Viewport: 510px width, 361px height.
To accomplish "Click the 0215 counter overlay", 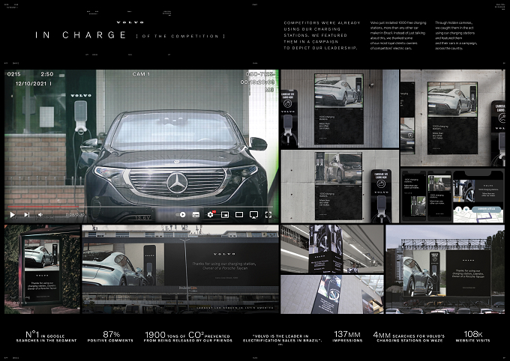I will coord(13,74).
